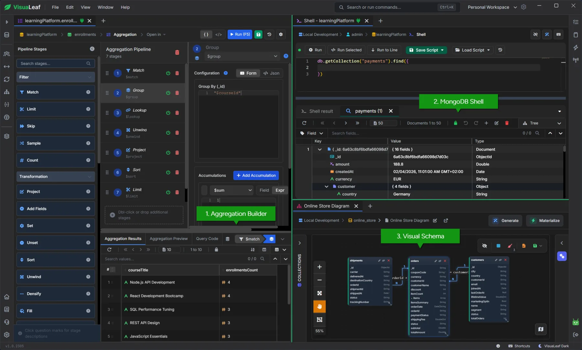Click the Search stages input field

click(56, 64)
